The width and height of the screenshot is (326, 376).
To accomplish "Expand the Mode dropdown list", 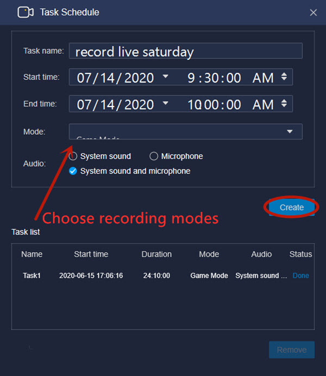I will [x=290, y=131].
